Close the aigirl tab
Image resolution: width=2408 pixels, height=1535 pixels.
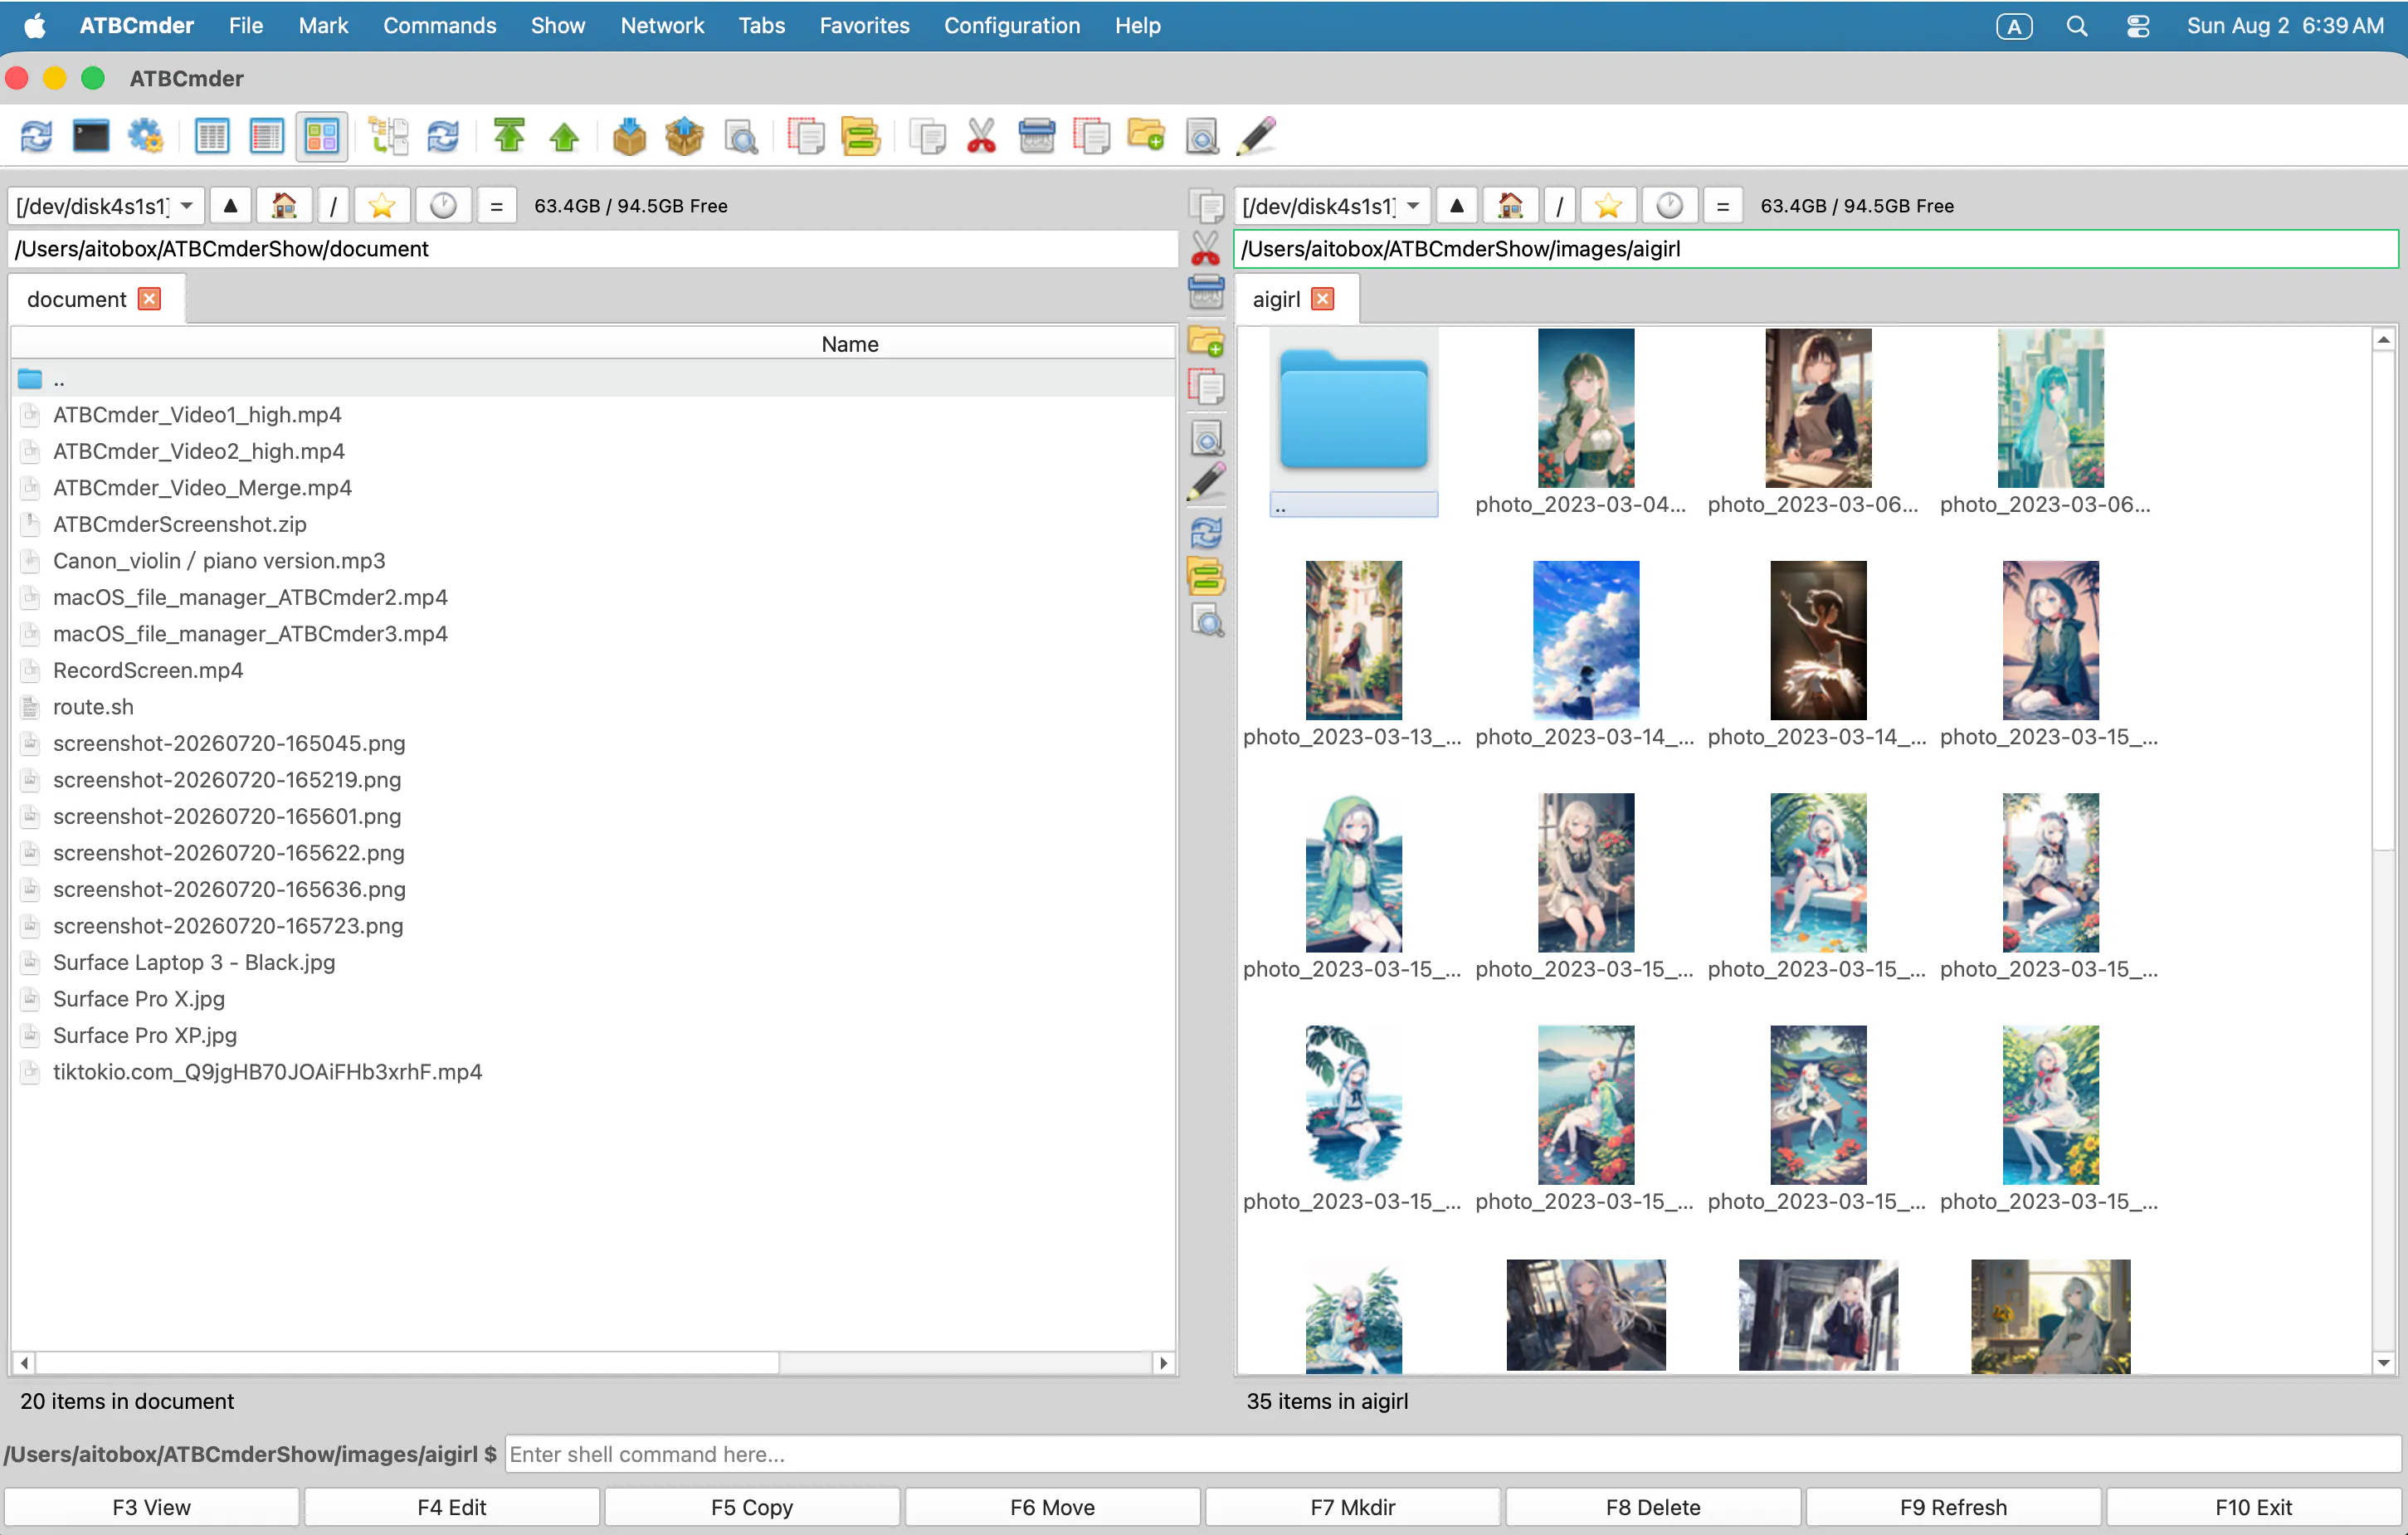click(x=1322, y=299)
